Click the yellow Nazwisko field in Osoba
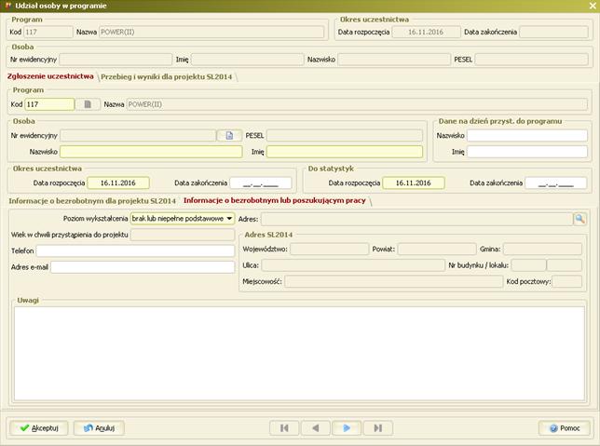Image resolution: width=600 pixels, height=446 pixels. (151, 152)
